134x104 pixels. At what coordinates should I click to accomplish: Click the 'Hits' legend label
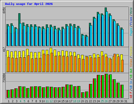tap(131, 11)
